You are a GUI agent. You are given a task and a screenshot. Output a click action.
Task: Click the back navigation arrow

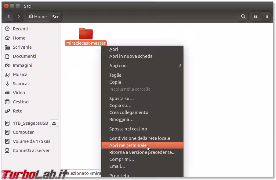[9, 17]
